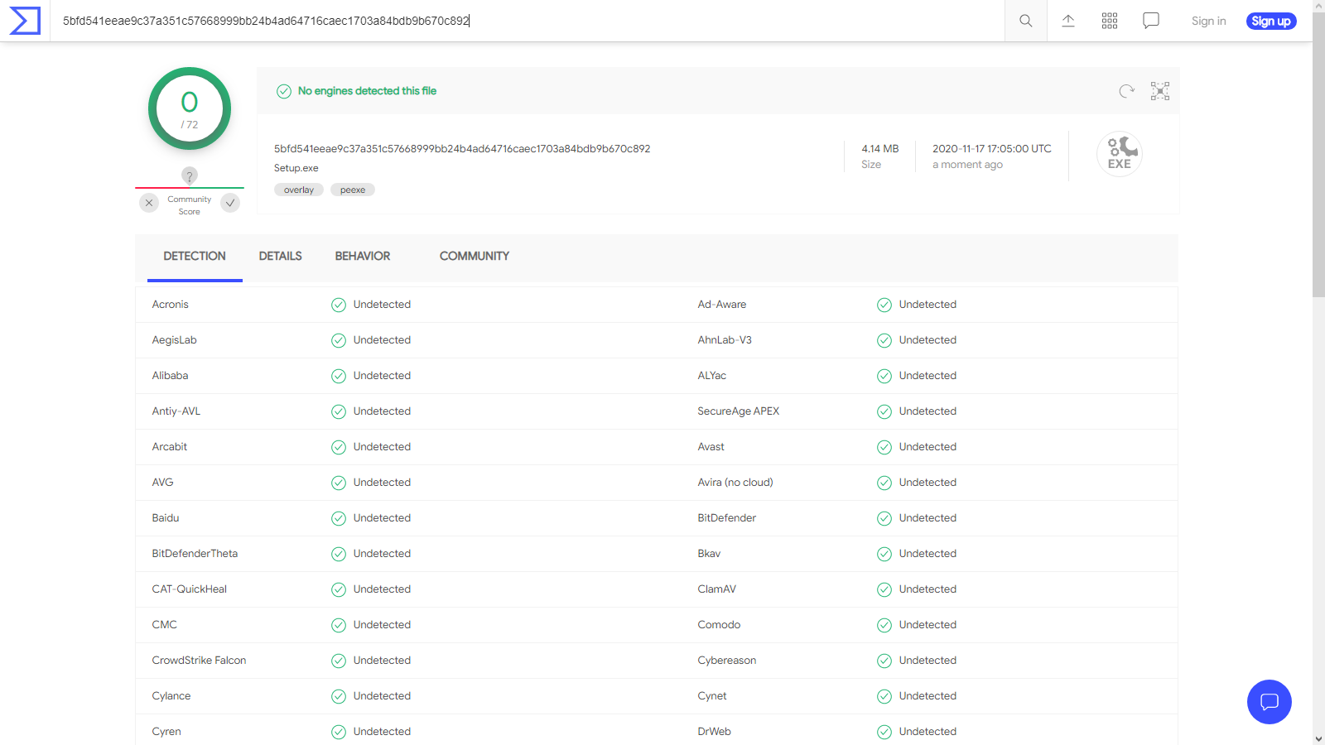The image size is (1325, 745).
Task: Click the Antiy-AVL engine name
Action: 176,411
